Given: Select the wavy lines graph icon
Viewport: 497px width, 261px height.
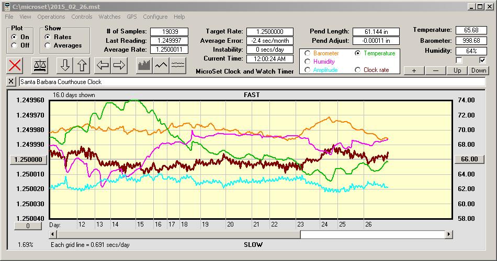Looking at the screenshot, I should coord(178,65).
